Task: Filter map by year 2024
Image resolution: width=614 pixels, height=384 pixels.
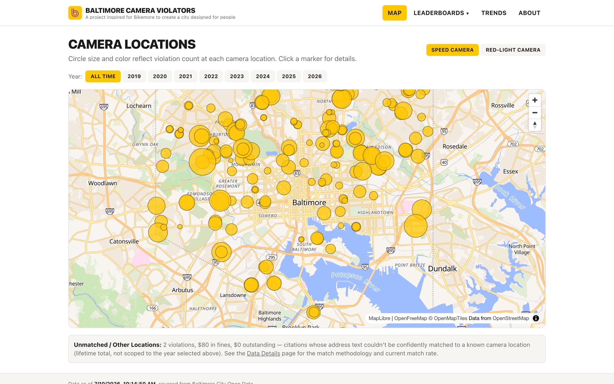Action: pos(263,76)
